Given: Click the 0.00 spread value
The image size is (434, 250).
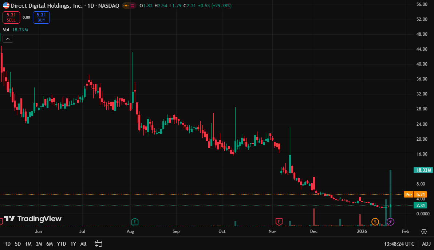Looking at the screenshot, I should (x=26, y=17).
